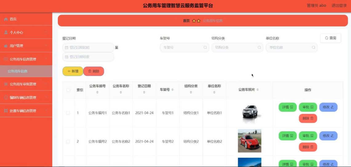Click the star icons in breadcrumb
This screenshot has width=351, height=167.
[196, 21]
